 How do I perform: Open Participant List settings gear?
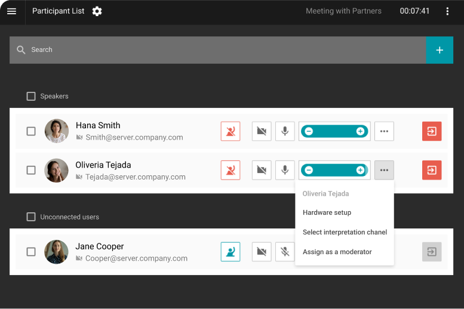click(97, 11)
